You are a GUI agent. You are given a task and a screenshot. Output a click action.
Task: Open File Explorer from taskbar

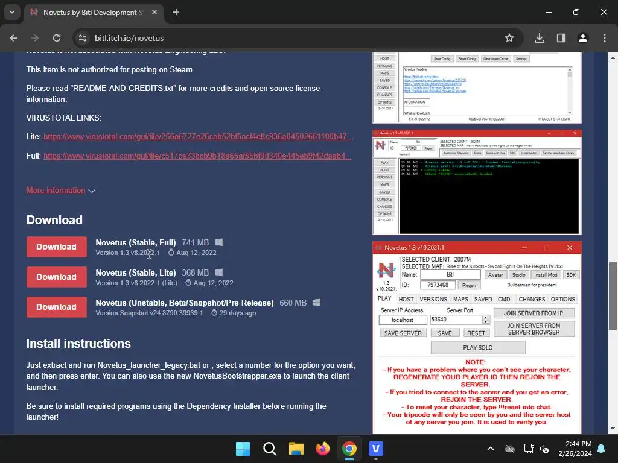(296, 449)
